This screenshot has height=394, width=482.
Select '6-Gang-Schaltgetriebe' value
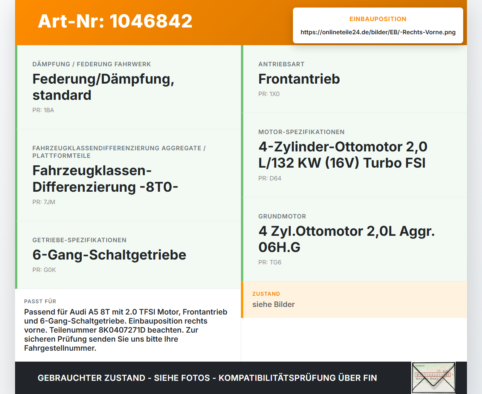[x=109, y=255]
